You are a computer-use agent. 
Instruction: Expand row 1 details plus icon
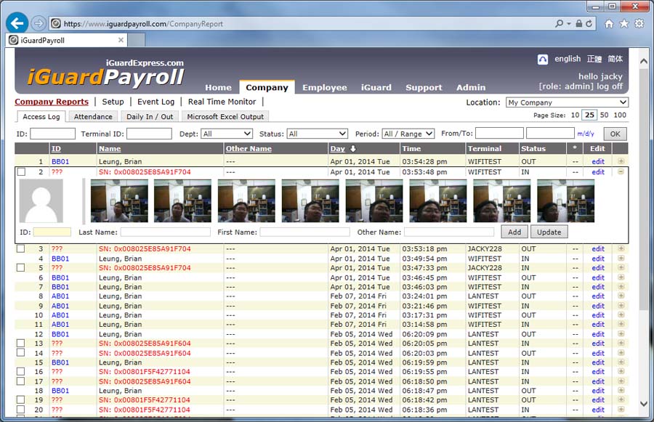point(621,161)
